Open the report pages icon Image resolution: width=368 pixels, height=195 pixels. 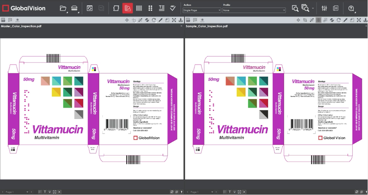coord(335,8)
